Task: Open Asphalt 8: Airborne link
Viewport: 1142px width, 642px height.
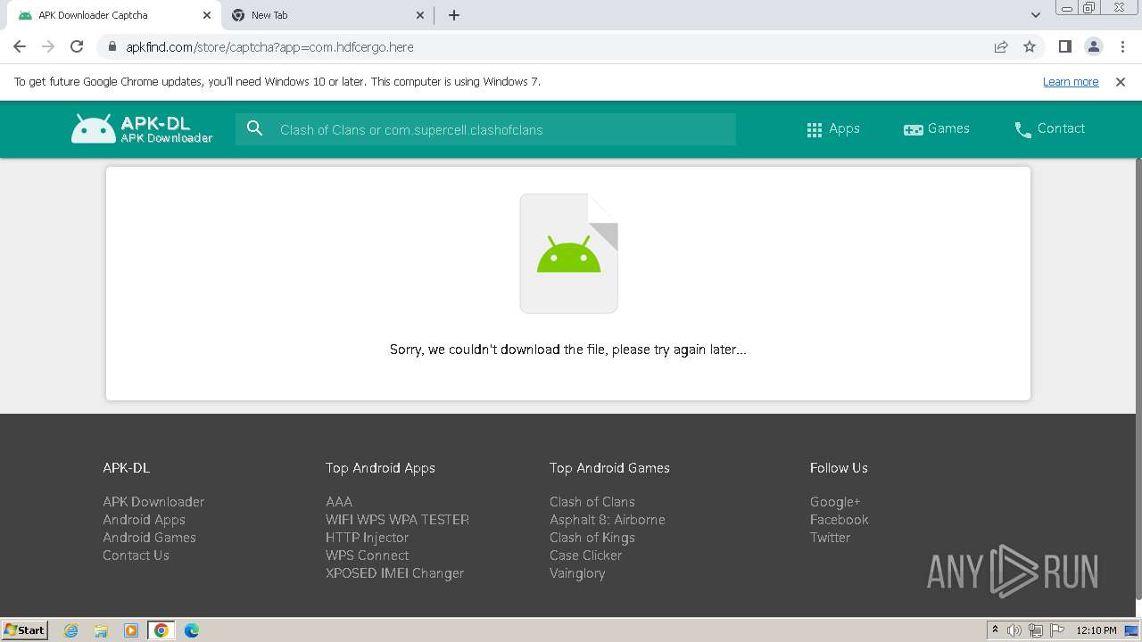Action: [608, 519]
